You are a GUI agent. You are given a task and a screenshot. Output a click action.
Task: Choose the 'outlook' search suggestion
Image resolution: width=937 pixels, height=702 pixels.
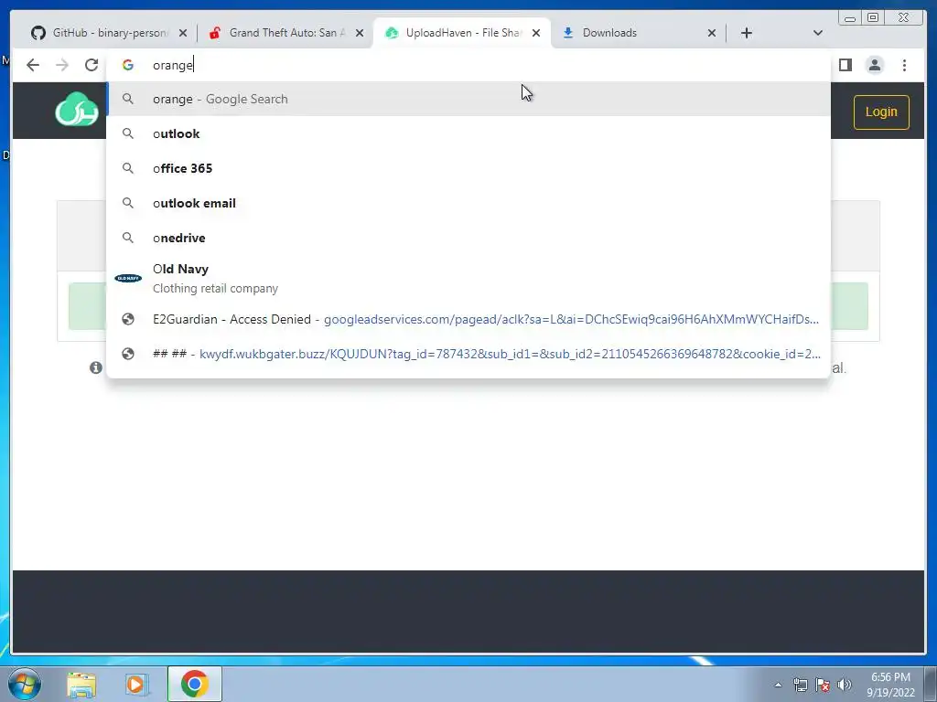[x=468, y=133]
